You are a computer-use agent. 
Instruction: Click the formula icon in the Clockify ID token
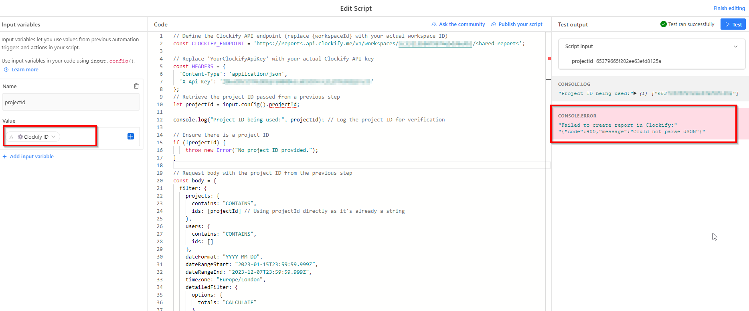tap(11, 137)
